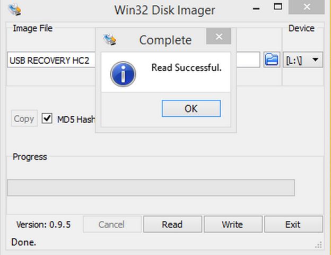This screenshot has width=331, height=255.
Task: Click the blue information icon
Action: [123, 74]
